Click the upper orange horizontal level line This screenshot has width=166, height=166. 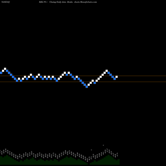[x=83, y=76]
